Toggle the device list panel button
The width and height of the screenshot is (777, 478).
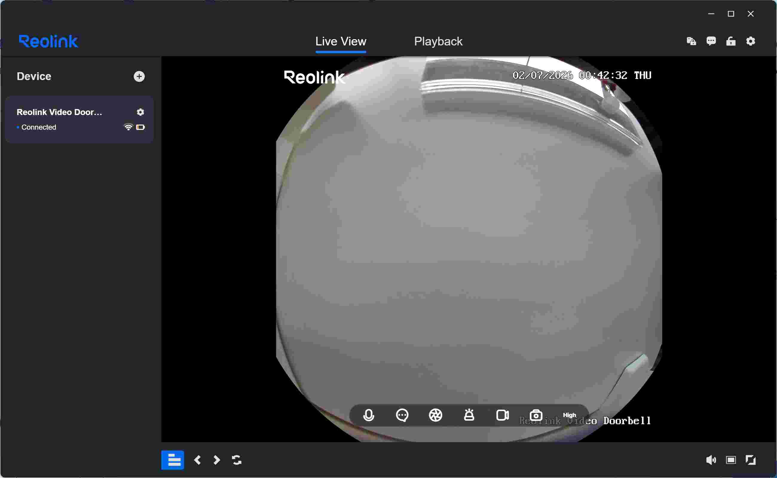tap(173, 460)
